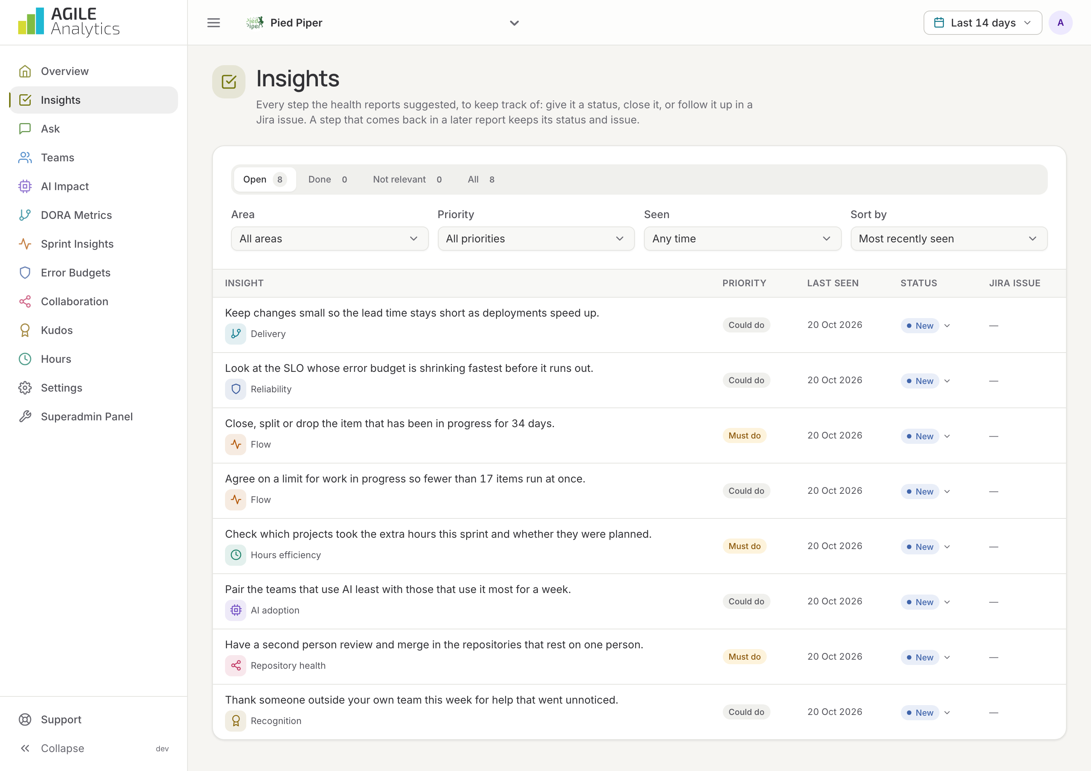Screen dimensions: 1091x771
Task: Click the Sprint Insights pulse icon
Action: click(25, 244)
